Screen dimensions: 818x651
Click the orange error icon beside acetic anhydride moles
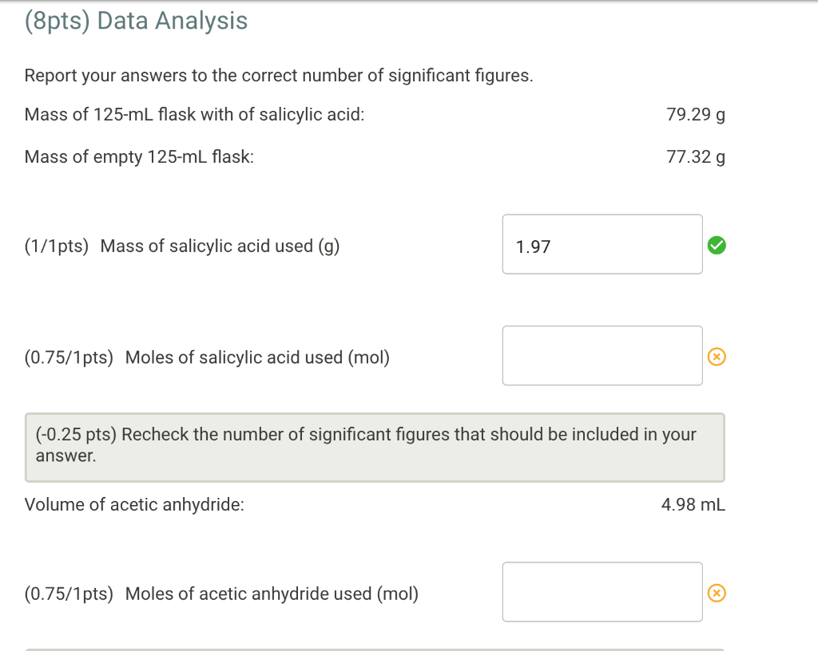click(717, 593)
